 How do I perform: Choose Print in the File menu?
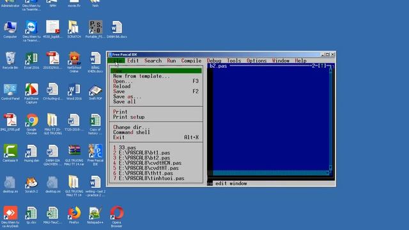[x=156, y=112]
